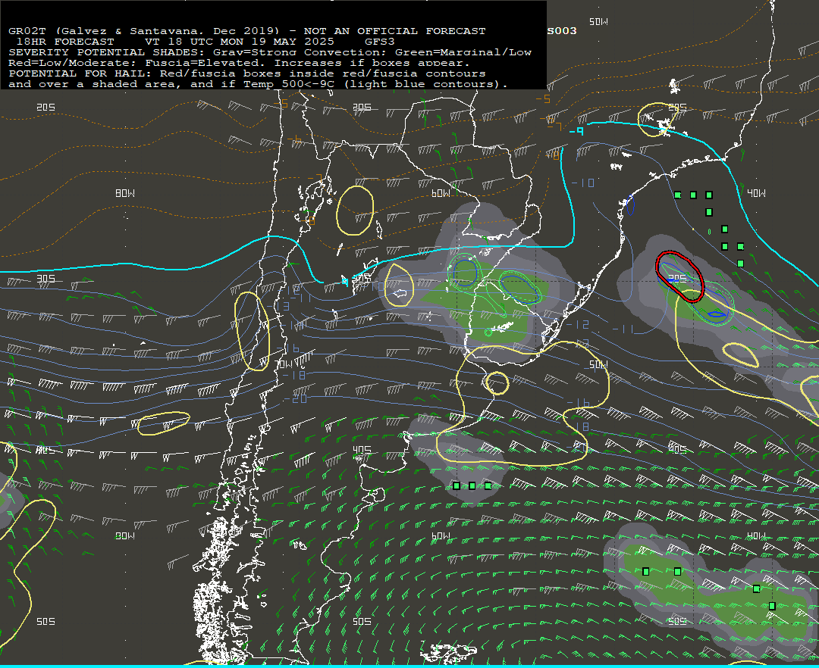Click the thick red hail-potential contour
Image resolution: width=819 pixels, height=668 pixels.
coord(679,276)
